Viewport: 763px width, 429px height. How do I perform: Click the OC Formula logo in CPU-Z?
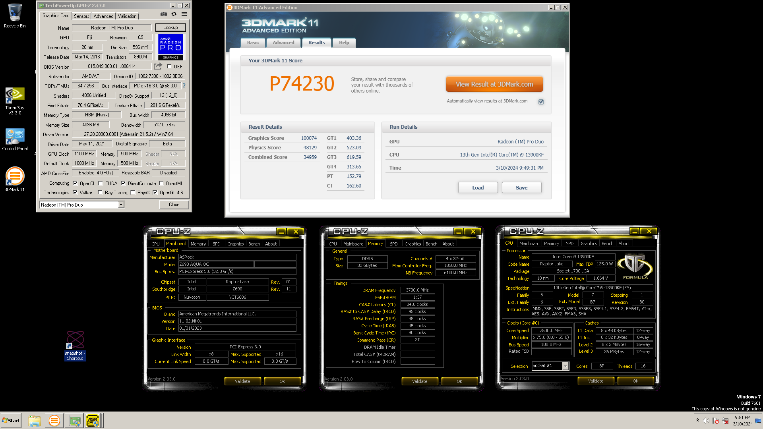click(635, 266)
